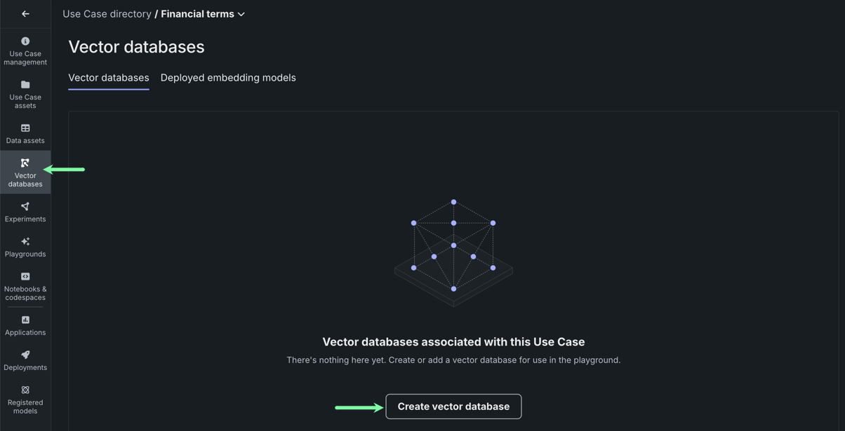Open the Registered models icon
Image resolution: width=845 pixels, height=431 pixels.
pos(25,390)
